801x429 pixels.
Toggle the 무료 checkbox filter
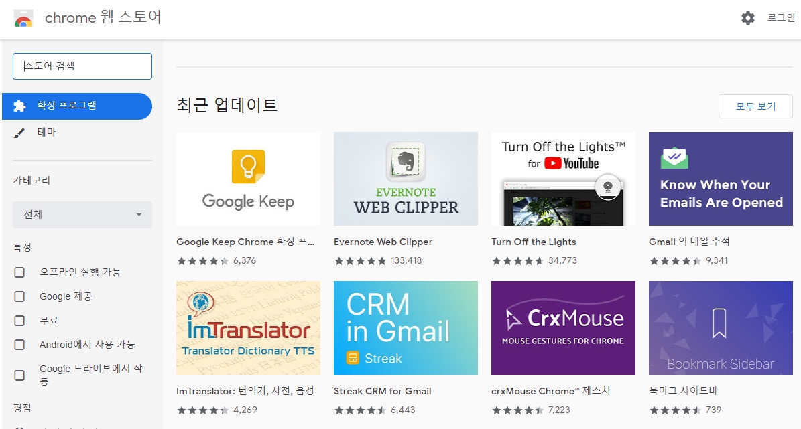coord(19,321)
